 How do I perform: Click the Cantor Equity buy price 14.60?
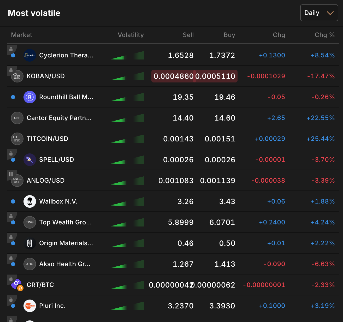coord(225,118)
